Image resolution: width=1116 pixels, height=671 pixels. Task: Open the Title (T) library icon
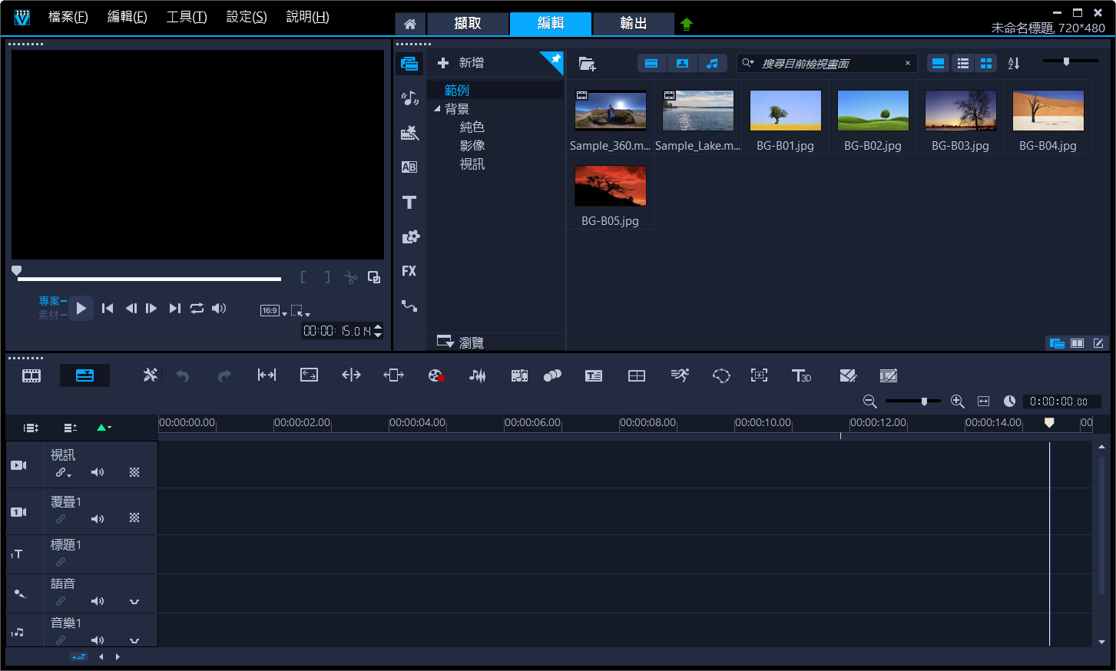click(x=409, y=202)
